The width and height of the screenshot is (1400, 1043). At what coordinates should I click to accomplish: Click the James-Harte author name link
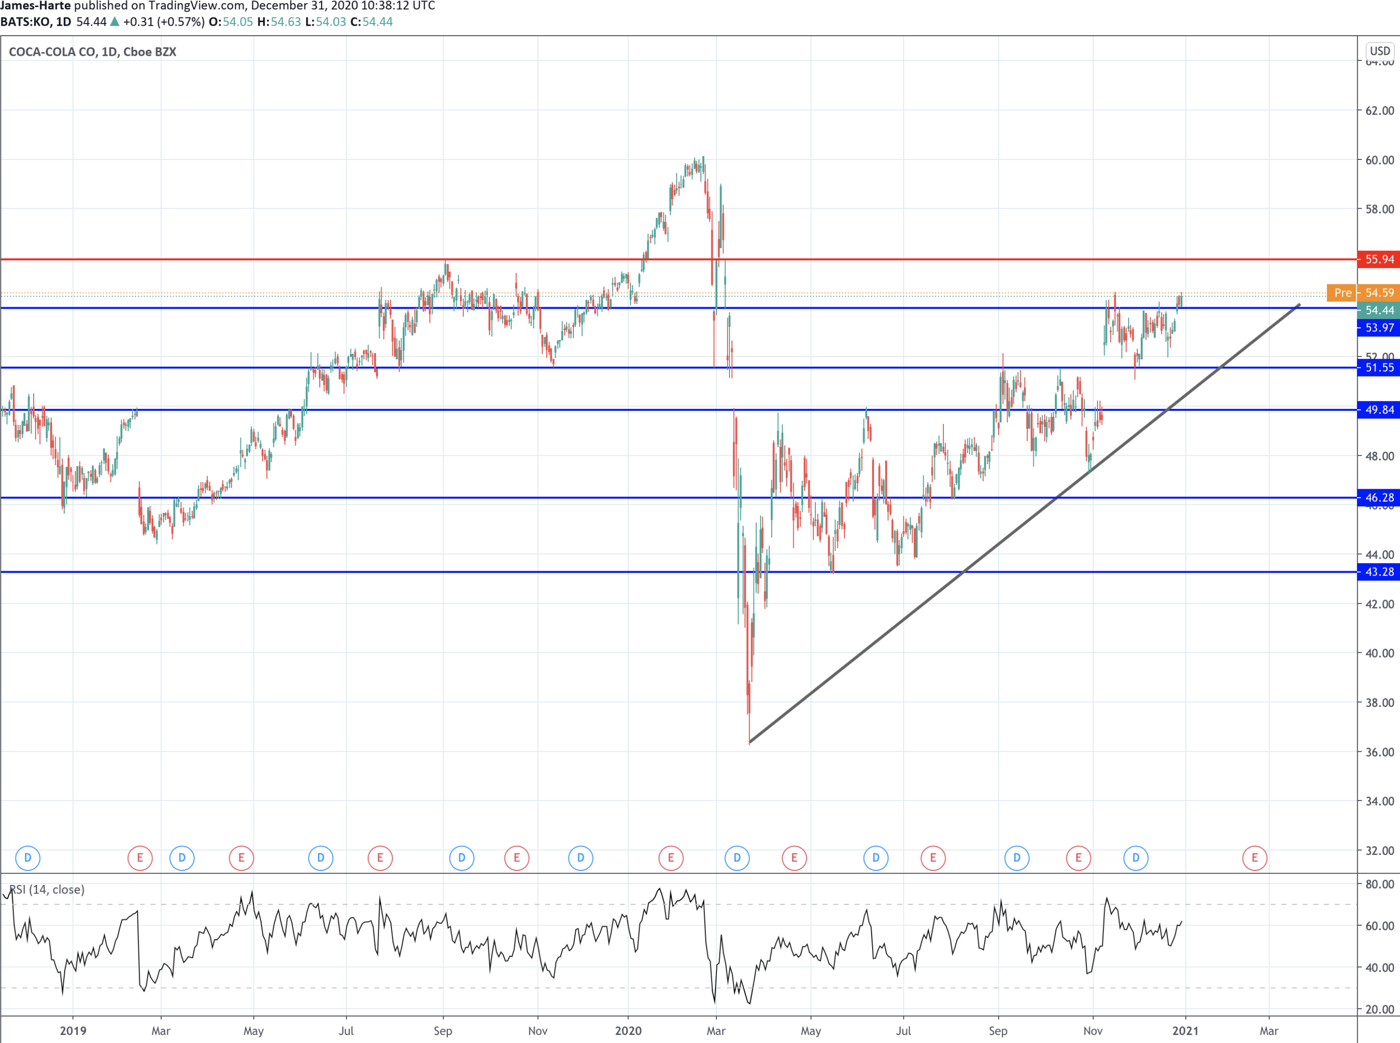pyautogui.click(x=35, y=6)
